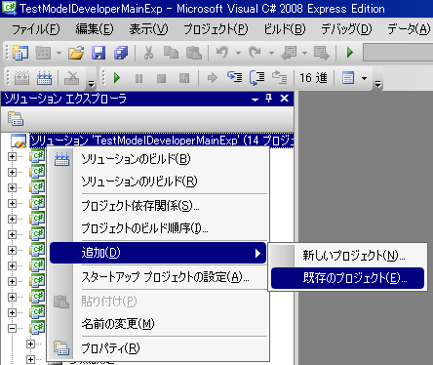433x365 pixels.
Task: Close the Solution Explorer panel
Action: click(x=285, y=99)
